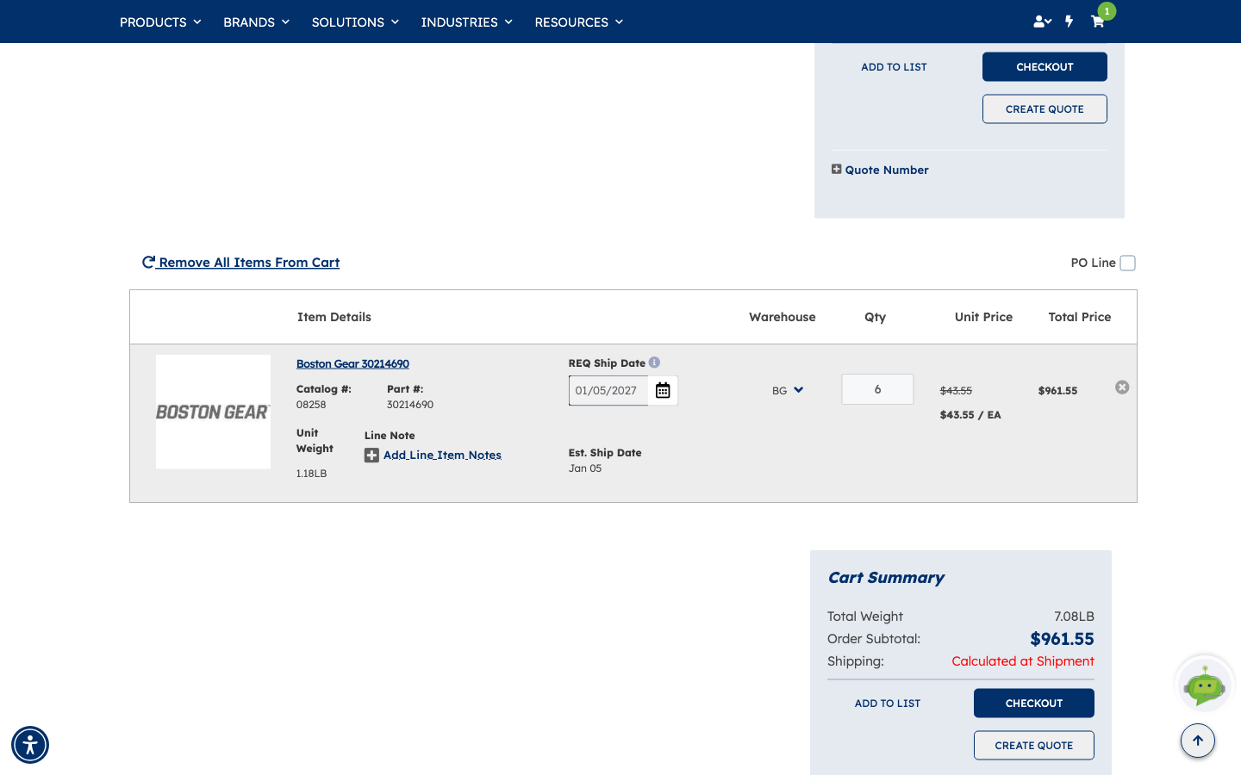The height and width of the screenshot is (775, 1241).
Task: Click the Boston Gear product thumbnail
Action: point(213,412)
